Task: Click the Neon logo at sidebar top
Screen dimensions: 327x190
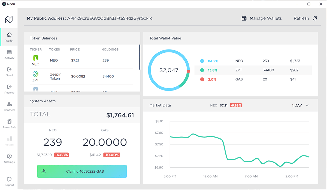Action: [9, 19]
